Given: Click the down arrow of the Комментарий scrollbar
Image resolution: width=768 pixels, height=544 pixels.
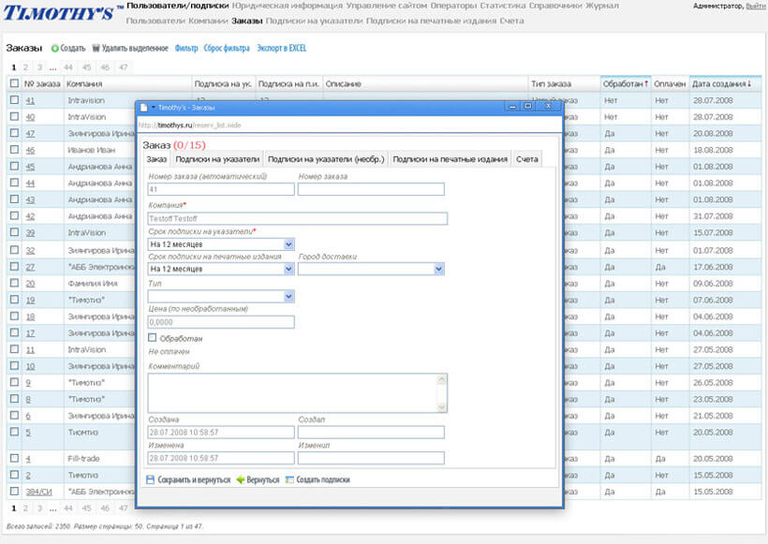Looking at the screenshot, I should point(441,407).
